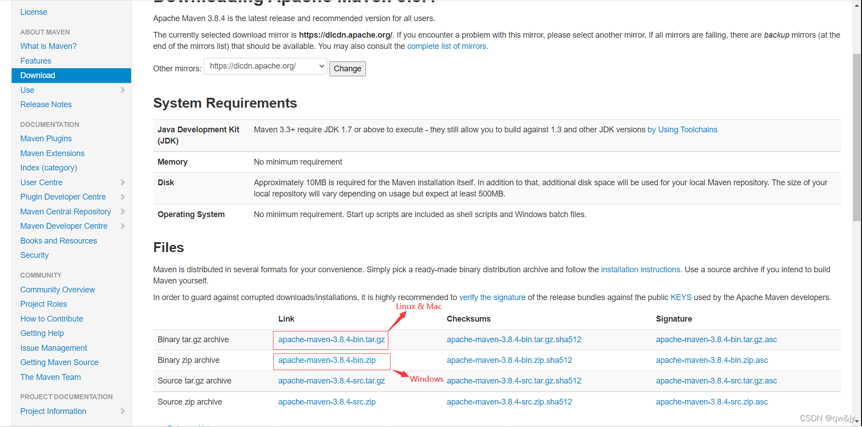862x427 pixels.
Task: Open Maven Extensions link
Action: pos(52,153)
